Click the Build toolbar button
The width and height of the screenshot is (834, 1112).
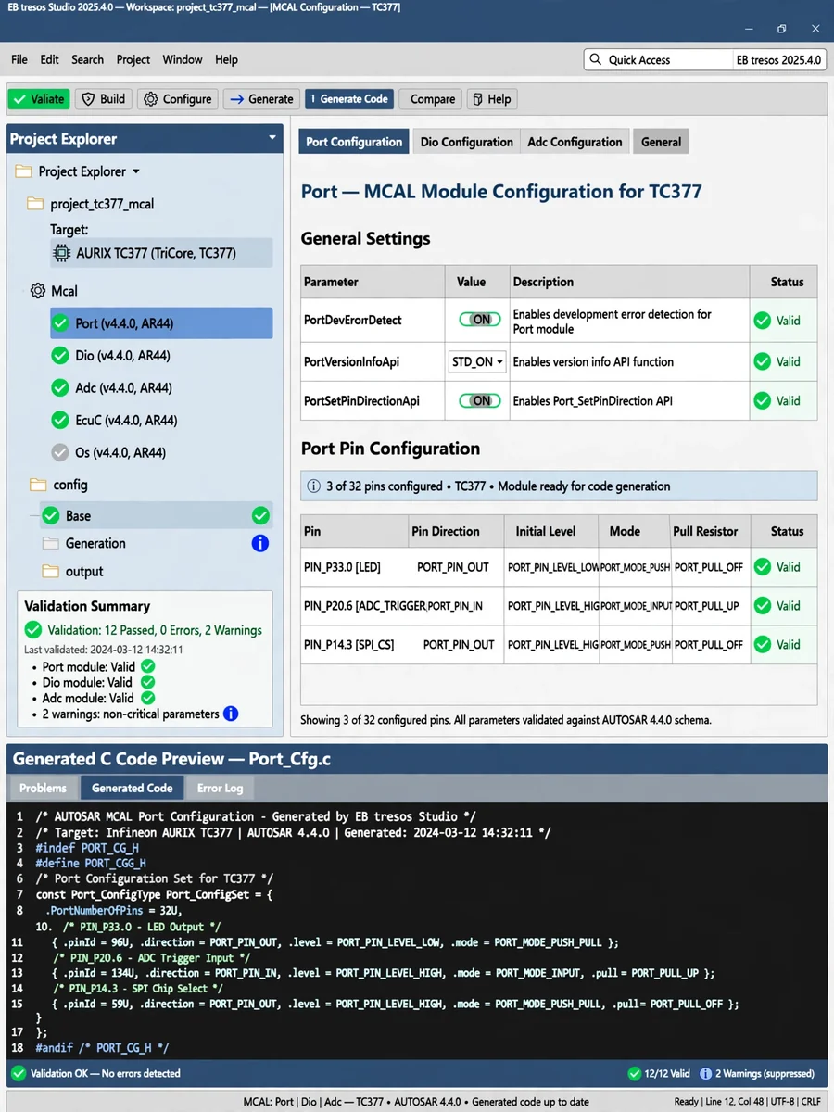click(104, 99)
